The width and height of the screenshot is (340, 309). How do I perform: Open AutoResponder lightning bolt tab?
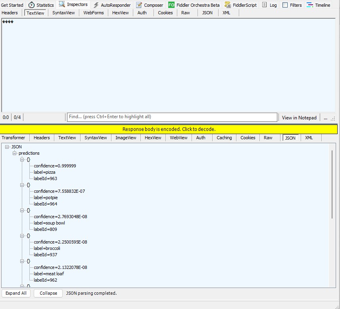(96, 5)
